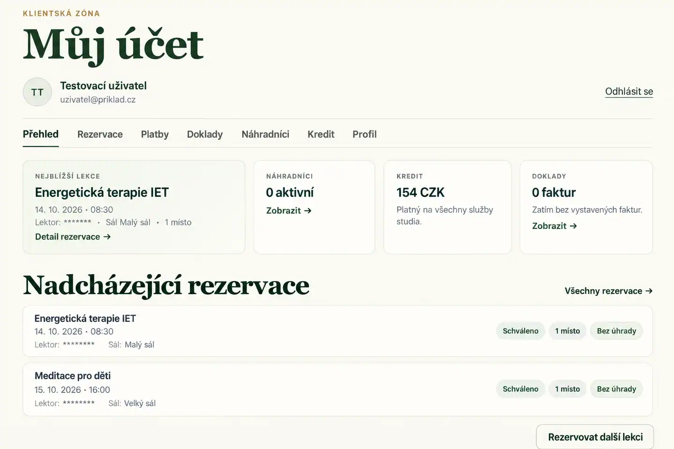Click the 0 faktur heading
Viewport: 674px width, 449px height.
[x=554, y=192]
